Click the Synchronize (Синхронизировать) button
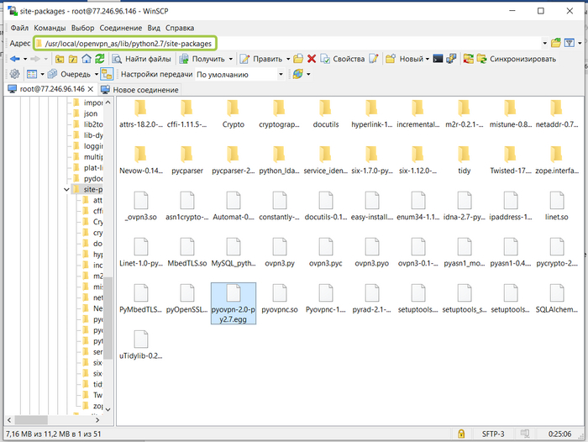 516,59
